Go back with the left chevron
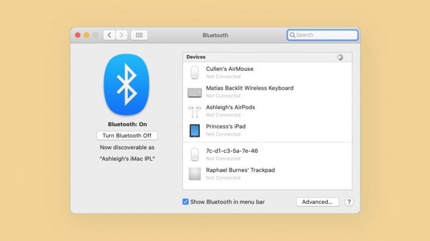The height and width of the screenshot is (241, 430). (x=109, y=35)
